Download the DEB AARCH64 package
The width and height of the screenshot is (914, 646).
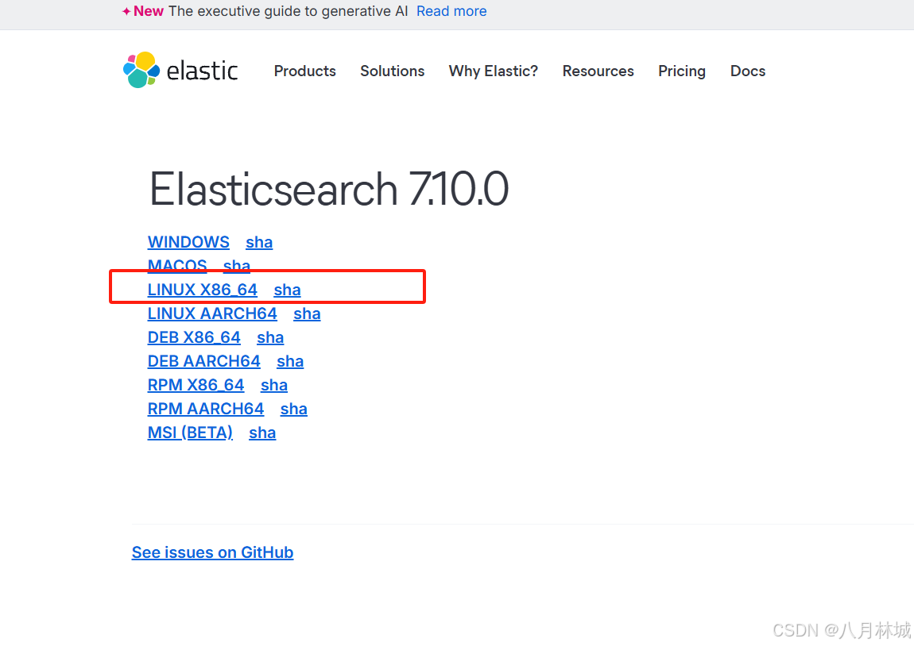click(204, 361)
